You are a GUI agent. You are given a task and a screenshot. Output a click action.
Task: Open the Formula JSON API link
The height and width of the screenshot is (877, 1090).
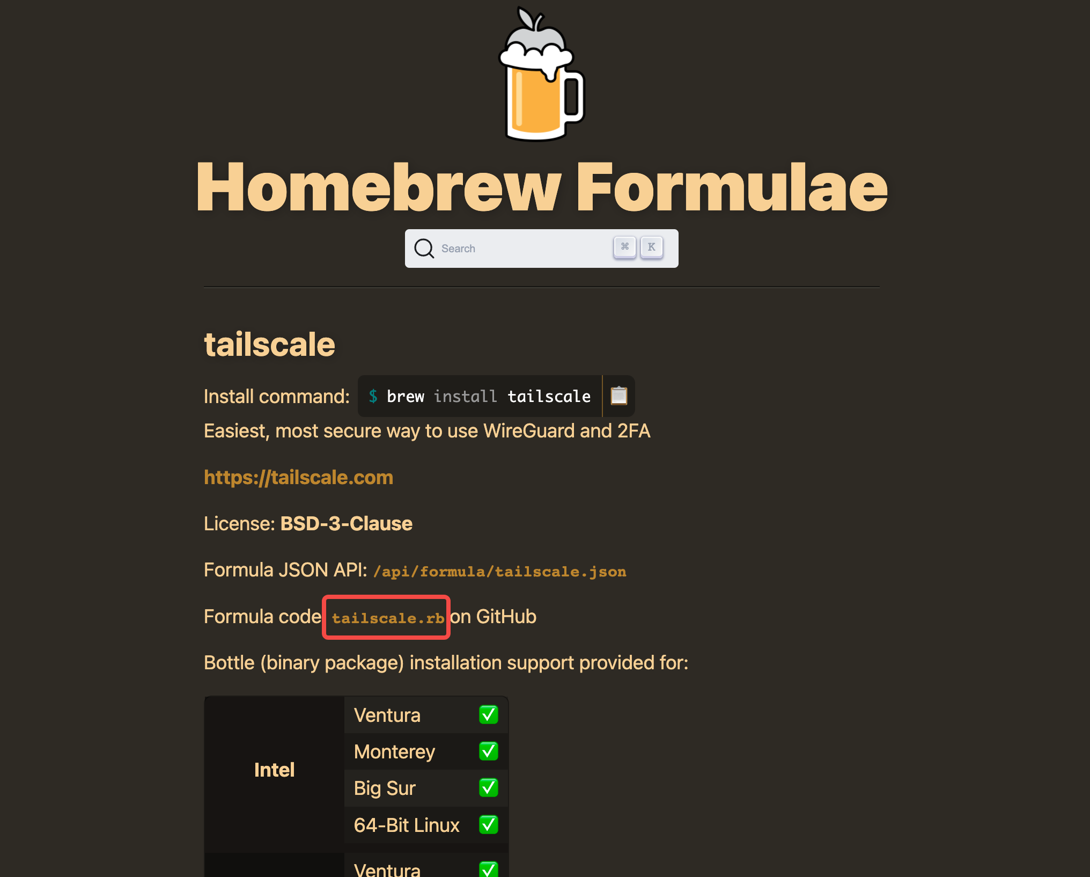point(500,570)
